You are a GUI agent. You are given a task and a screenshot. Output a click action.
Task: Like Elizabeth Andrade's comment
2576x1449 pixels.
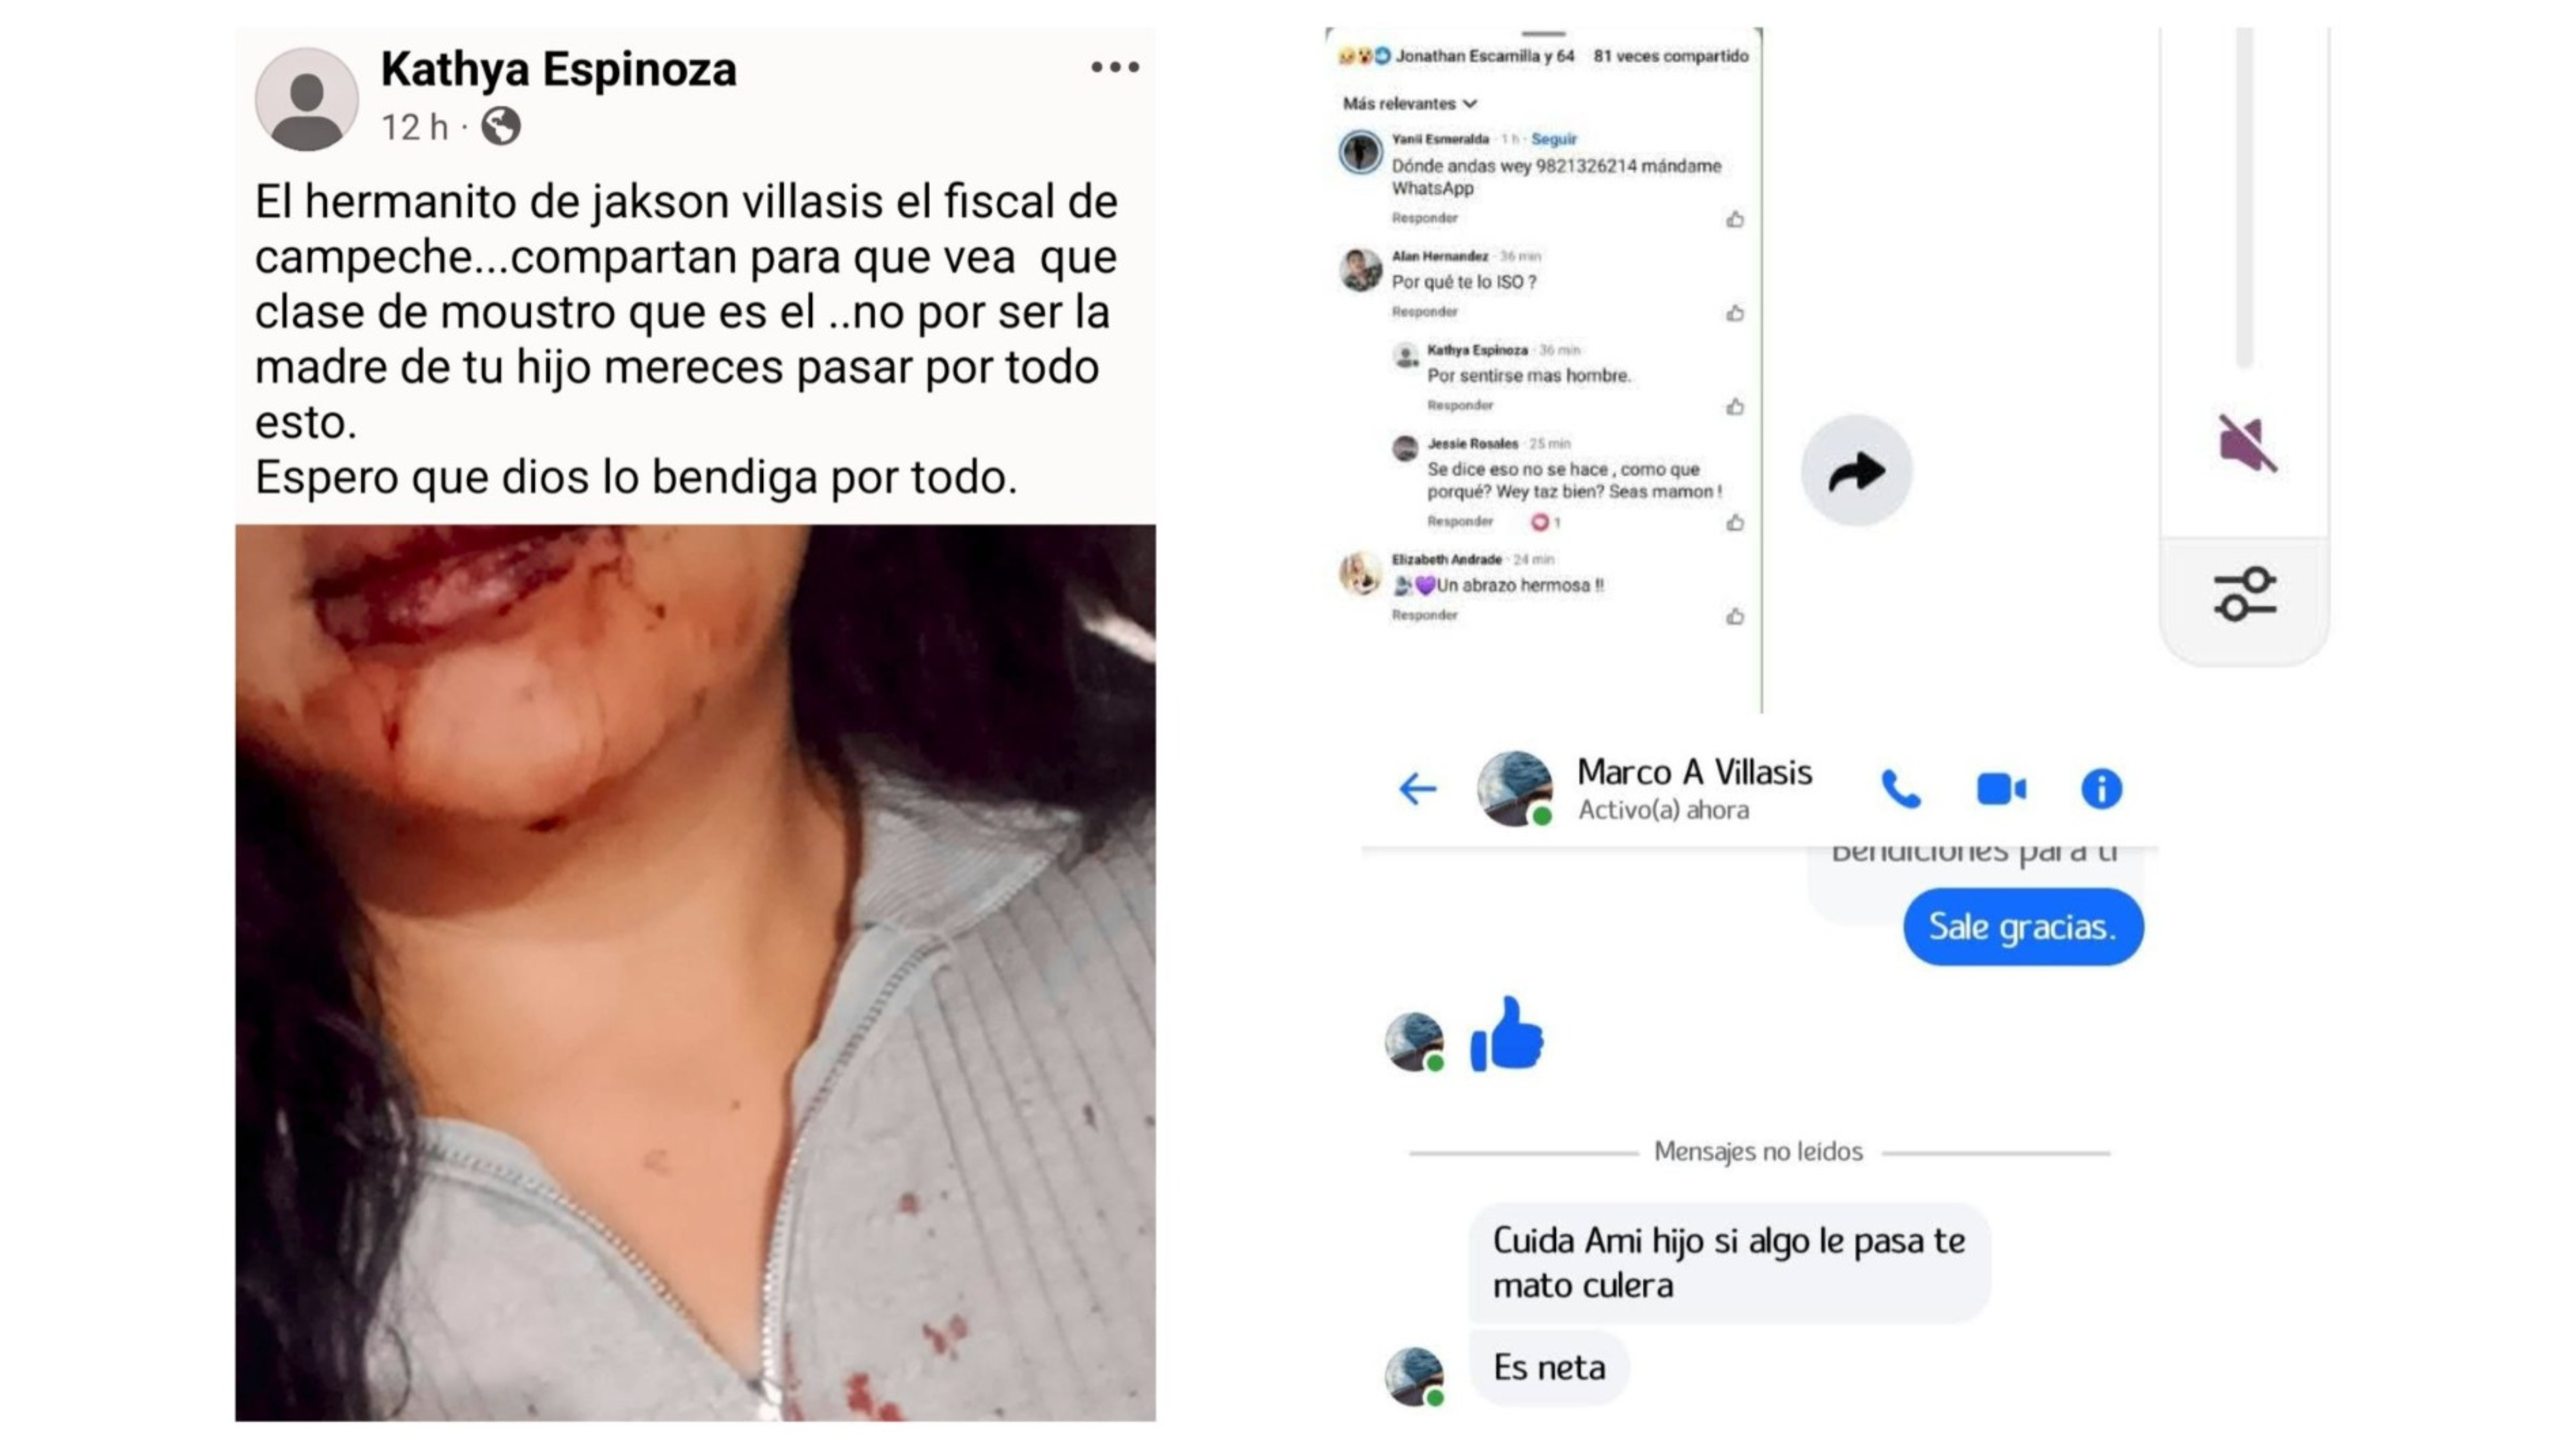1735,616
